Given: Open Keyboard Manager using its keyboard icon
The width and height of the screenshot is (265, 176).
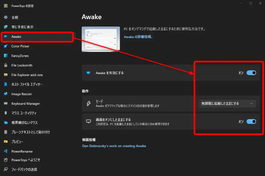Looking at the screenshot, I should [6, 104].
